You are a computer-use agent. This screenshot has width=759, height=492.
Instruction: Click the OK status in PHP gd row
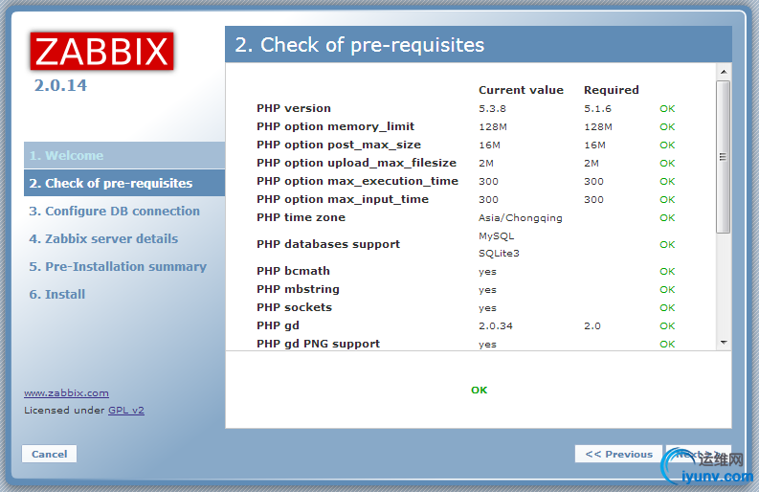click(667, 325)
